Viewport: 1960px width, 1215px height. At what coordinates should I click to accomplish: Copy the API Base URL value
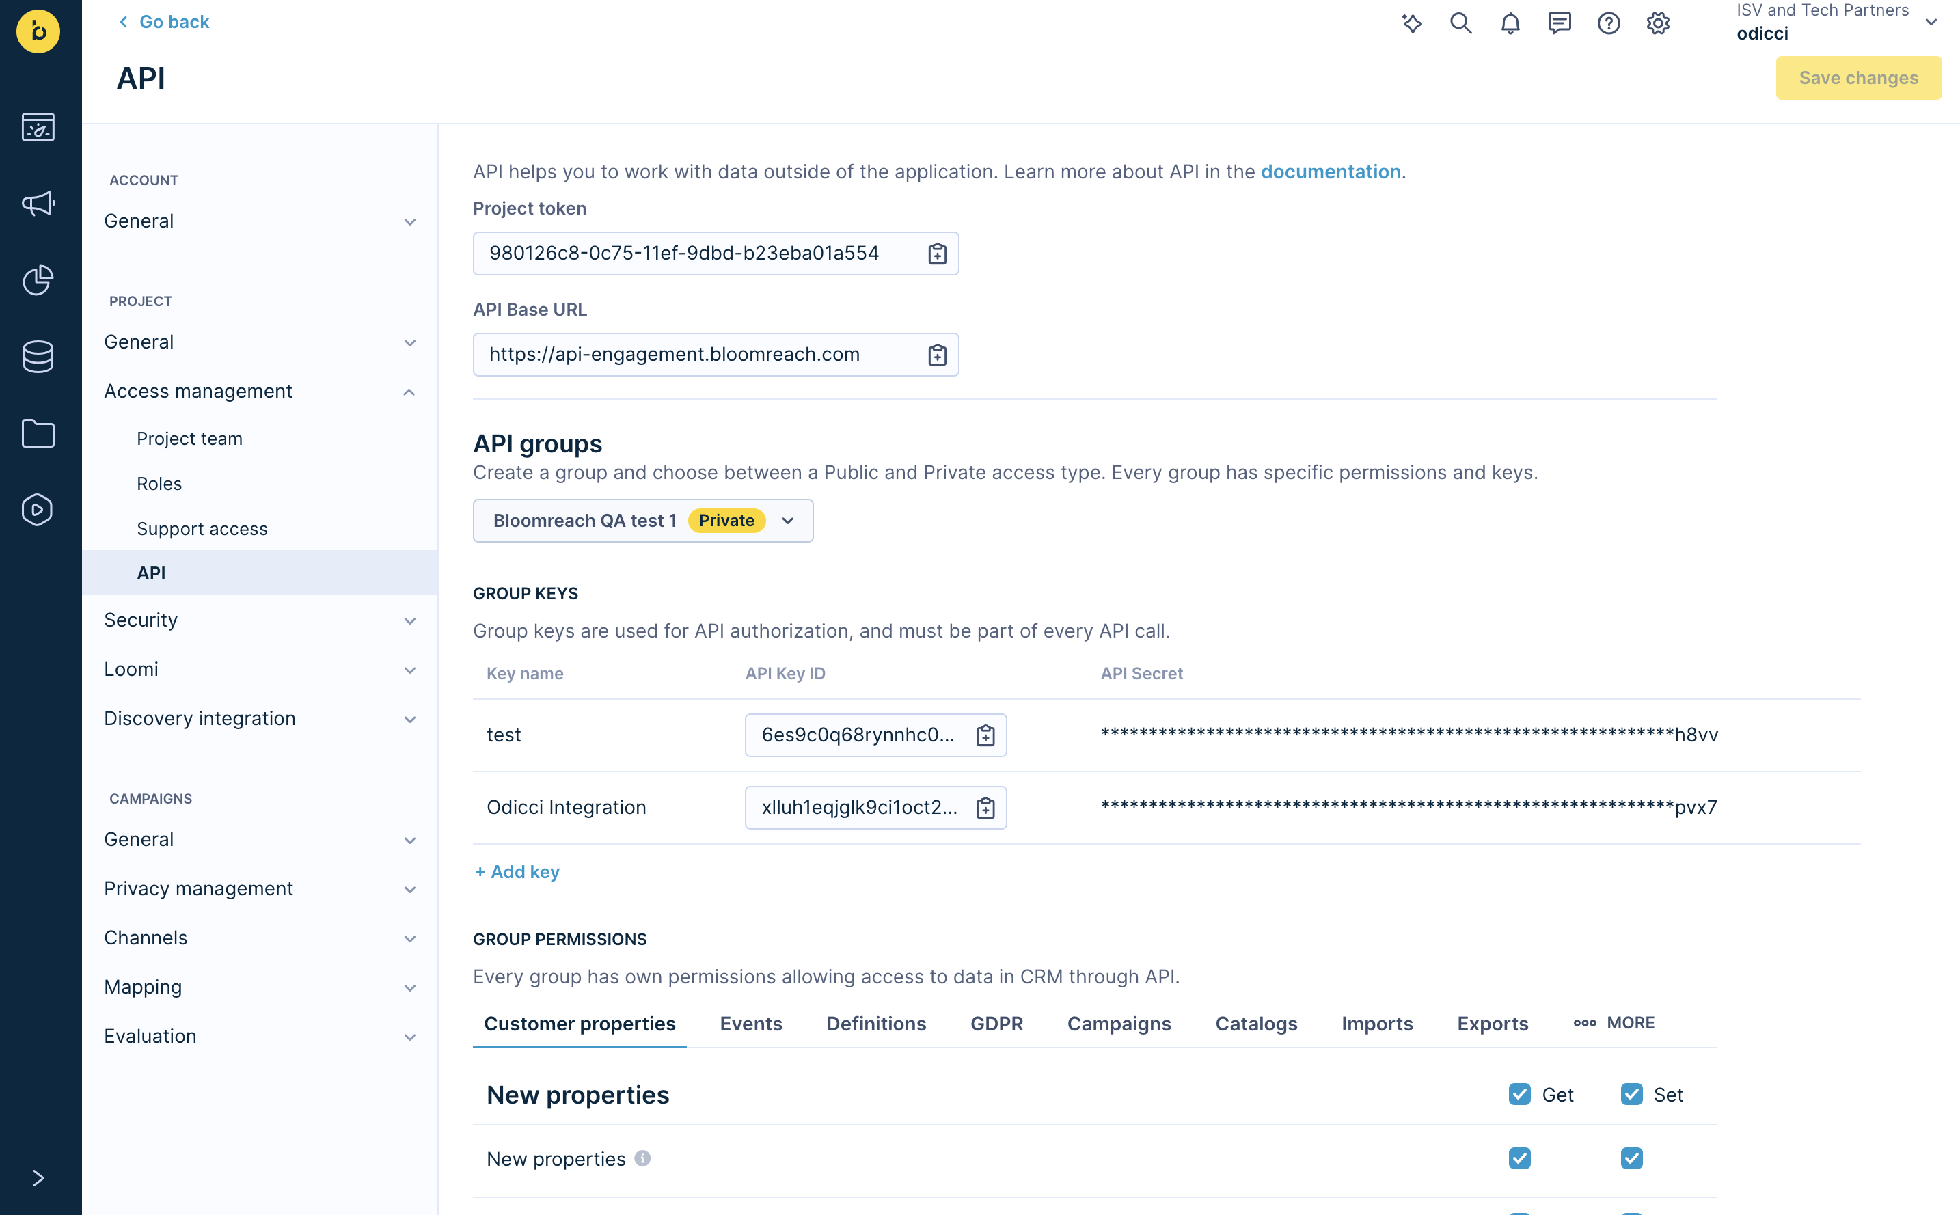coord(937,355)
